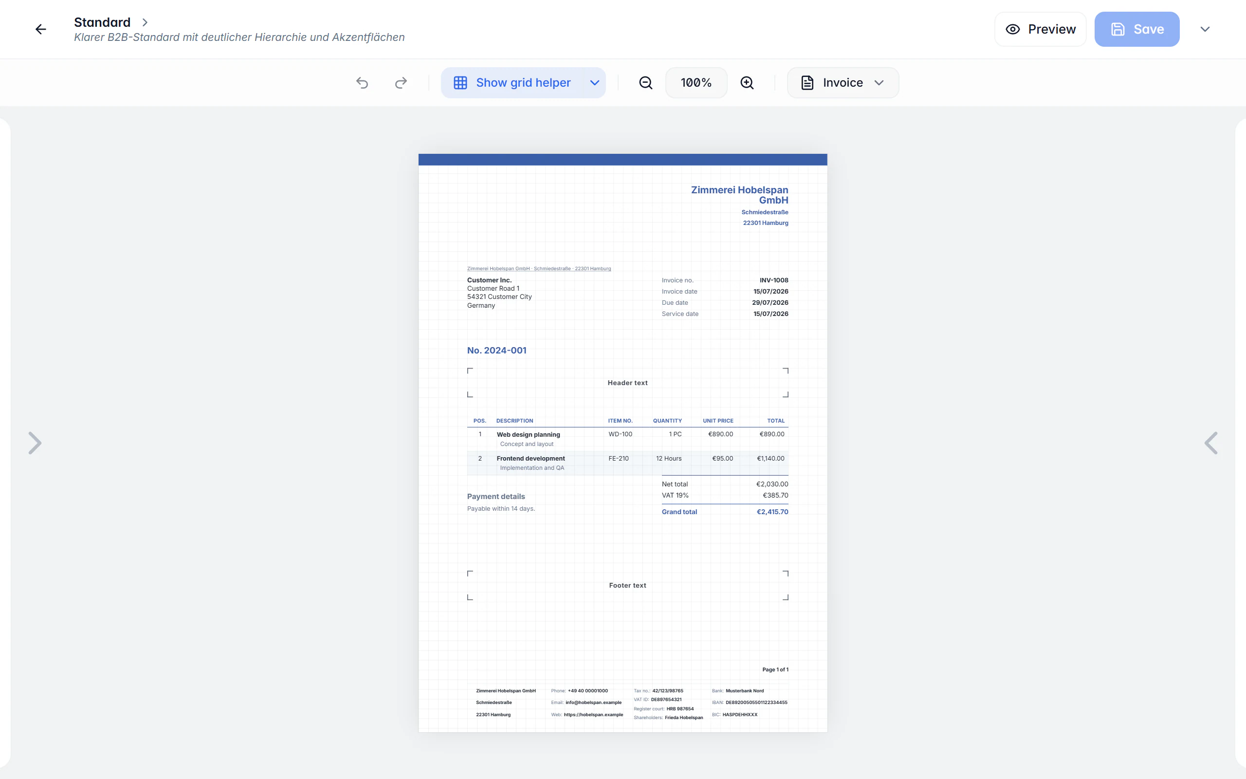Viewport: 1246px width, 779px height.
Task: Click the DESCRIPTION column header
Action: 514,421
